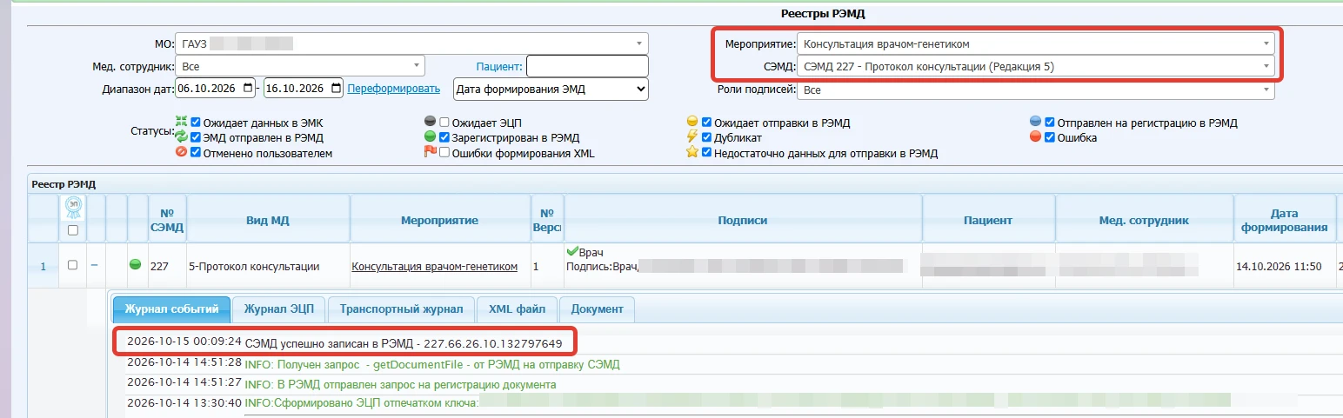Screen dimensions: 1343x418
Task: Sort by 'Дата формирования' column header
Action: pyautogui.click(x=1284, y=220)
